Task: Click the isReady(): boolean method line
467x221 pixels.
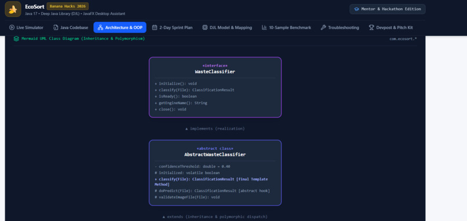Action: tap(176, 97)
